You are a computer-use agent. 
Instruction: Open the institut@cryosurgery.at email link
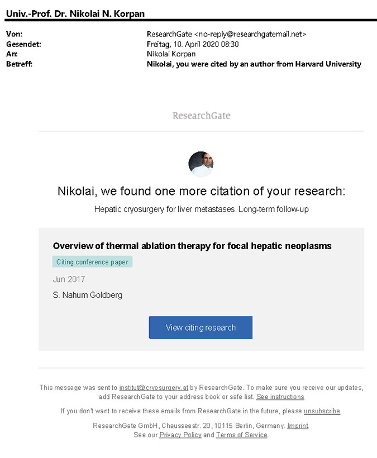coord(154,388)
